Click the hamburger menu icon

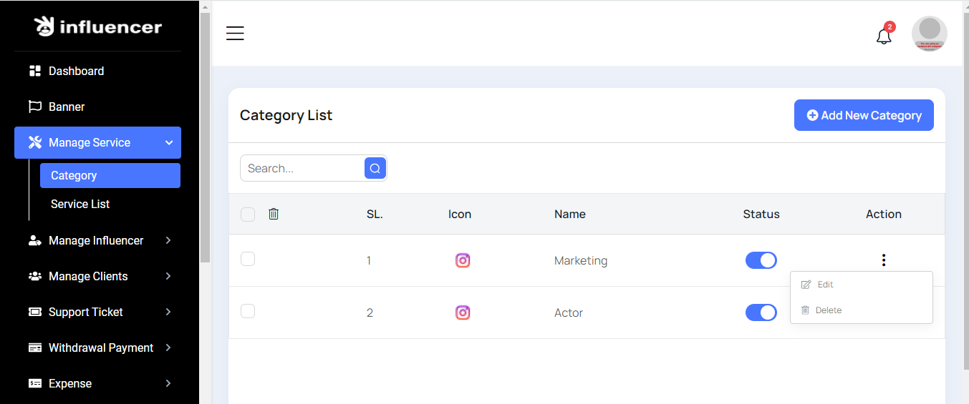pos(235,34)
